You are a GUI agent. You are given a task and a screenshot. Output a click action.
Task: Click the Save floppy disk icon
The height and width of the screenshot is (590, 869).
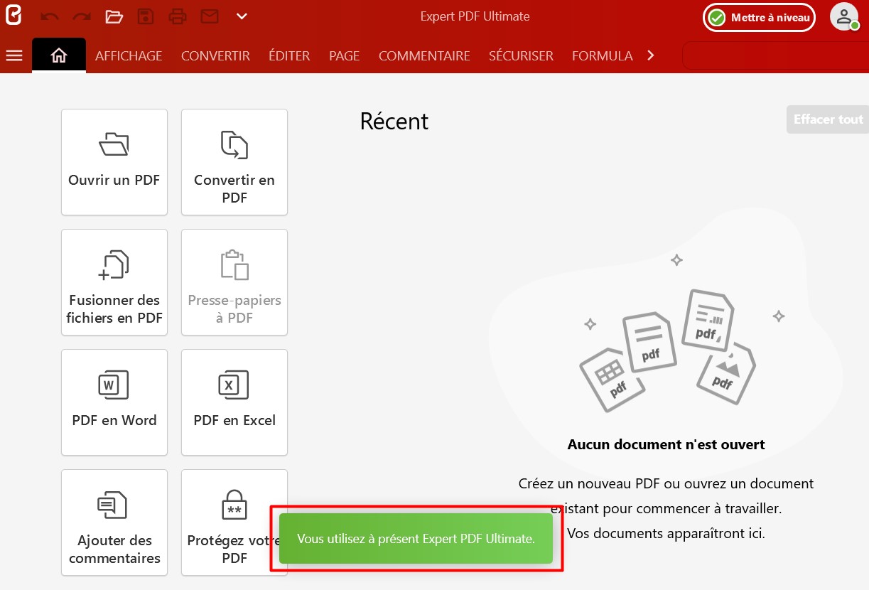[x=146, y=16]
